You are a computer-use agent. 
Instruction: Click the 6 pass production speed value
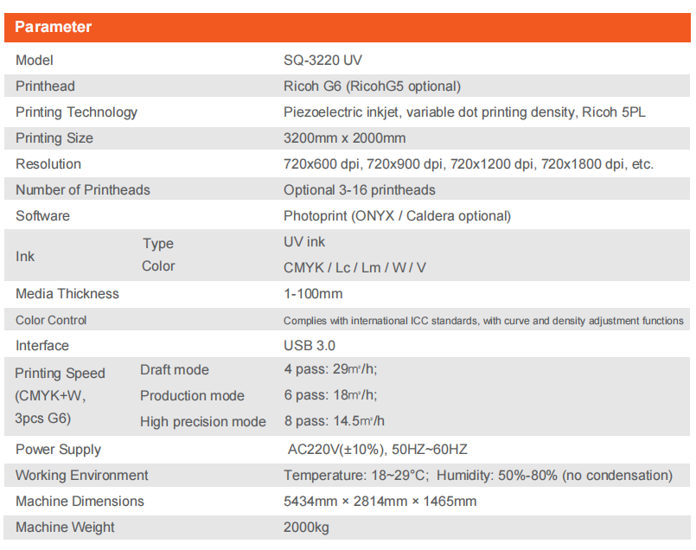point(330,396)
